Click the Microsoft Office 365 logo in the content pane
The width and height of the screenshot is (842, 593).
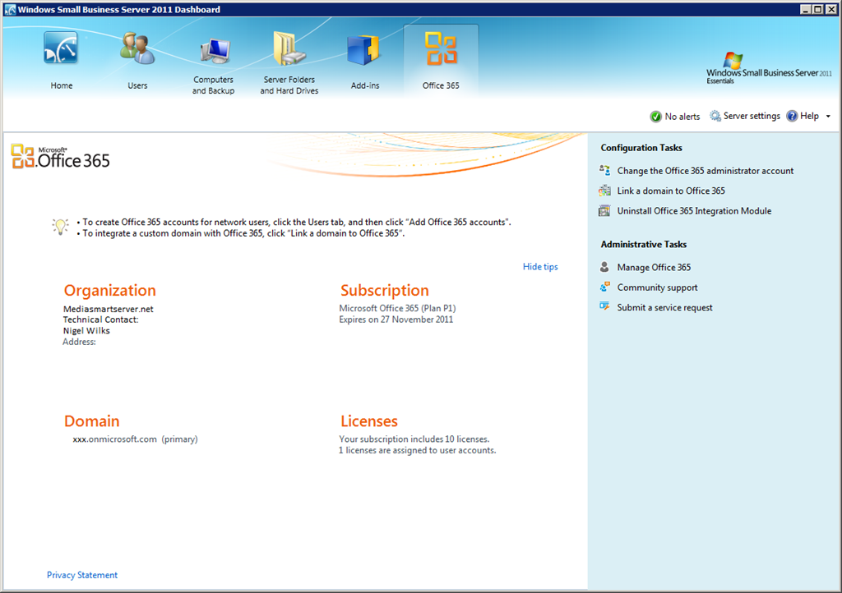coord(60,157)
